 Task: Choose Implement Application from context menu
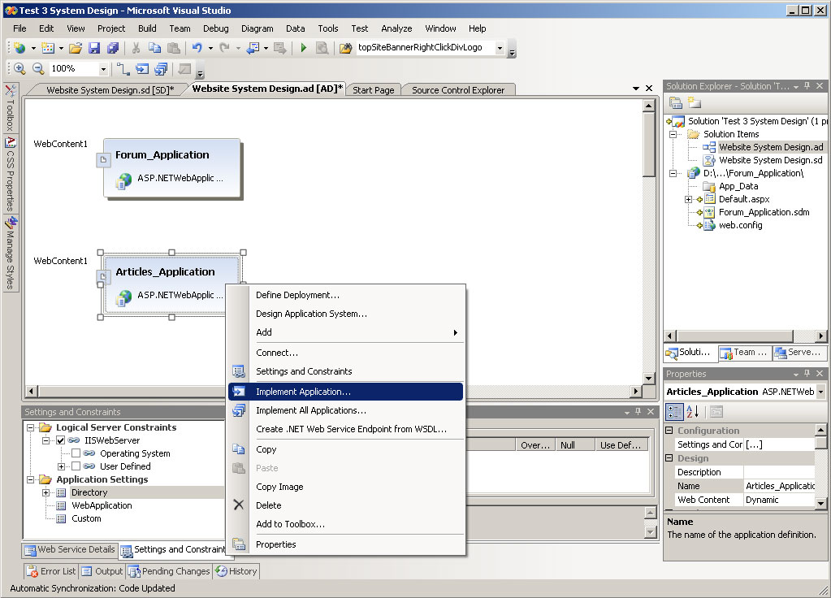(x=345, y=392)
